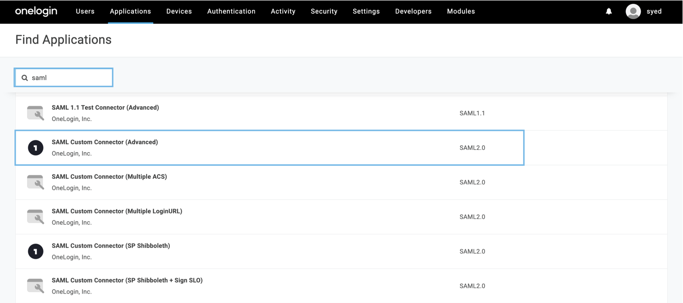The width and height of the screenshot is (683, 303).
Task: Open the syed account menu
Action: (654, 11)
